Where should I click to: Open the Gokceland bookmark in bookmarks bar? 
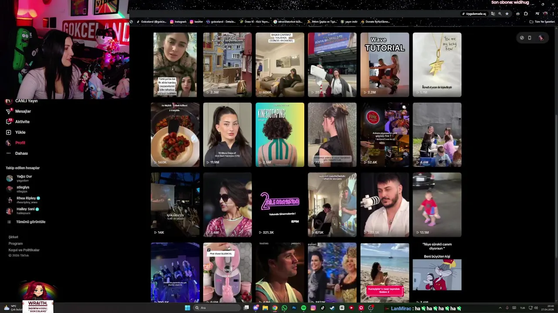(x=151, y=22)
